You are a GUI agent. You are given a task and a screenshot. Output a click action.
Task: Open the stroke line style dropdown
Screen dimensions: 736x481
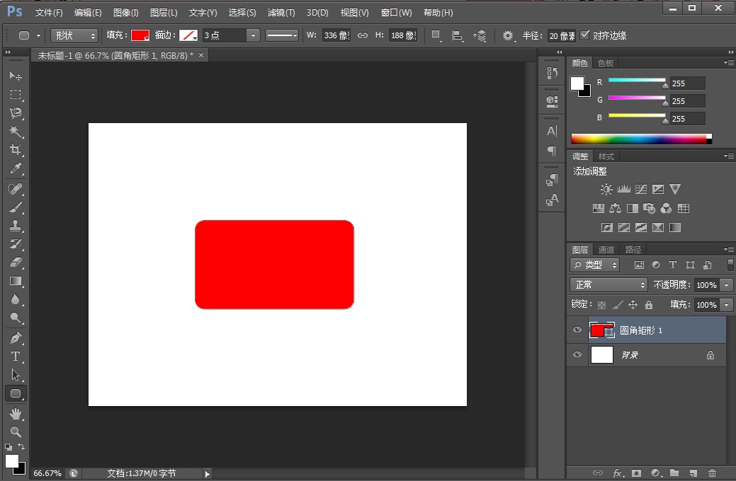click(282, 35)
